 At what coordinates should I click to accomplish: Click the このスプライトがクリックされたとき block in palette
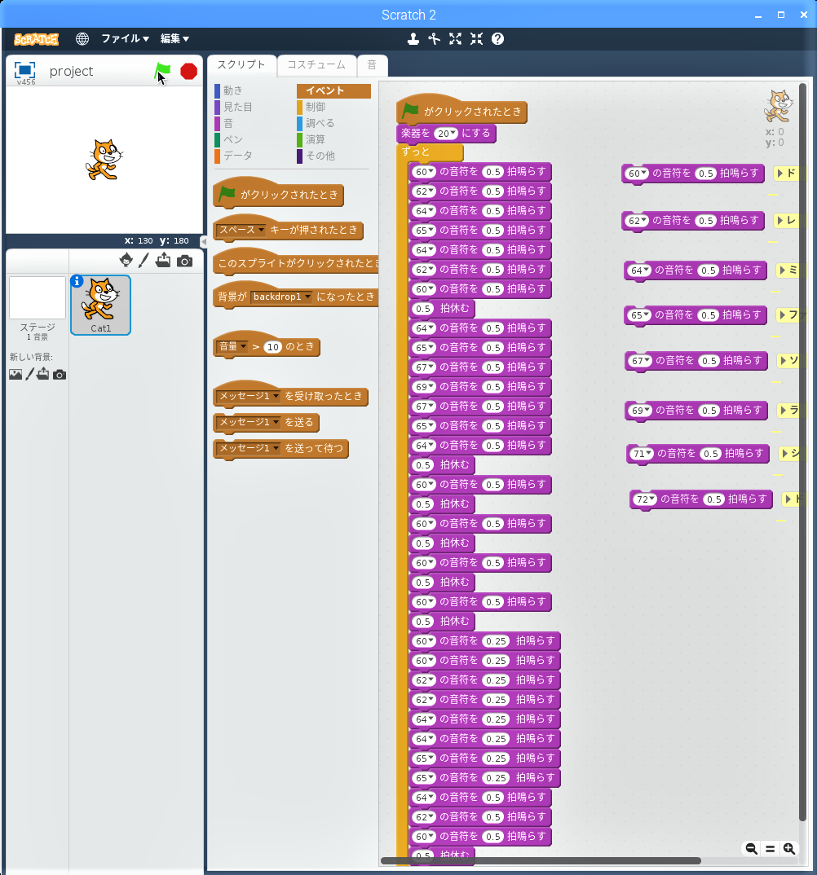pos(298,263)
